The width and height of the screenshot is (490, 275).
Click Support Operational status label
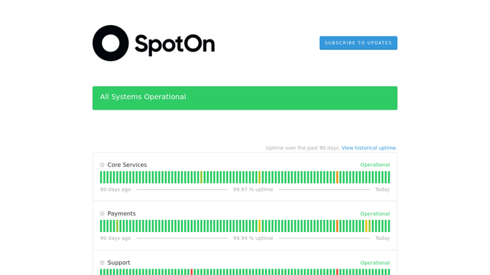click(x=375, y=263)
